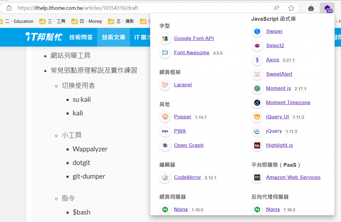Click the Moment.js clock icon
The image size is (341, 222).
[257, 88]
